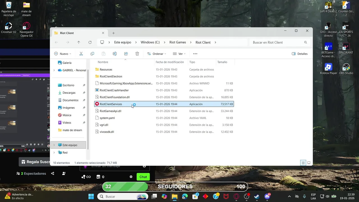
Task: Open Roblox Player desktop shortcut
Action: click(x=328, y=69)
